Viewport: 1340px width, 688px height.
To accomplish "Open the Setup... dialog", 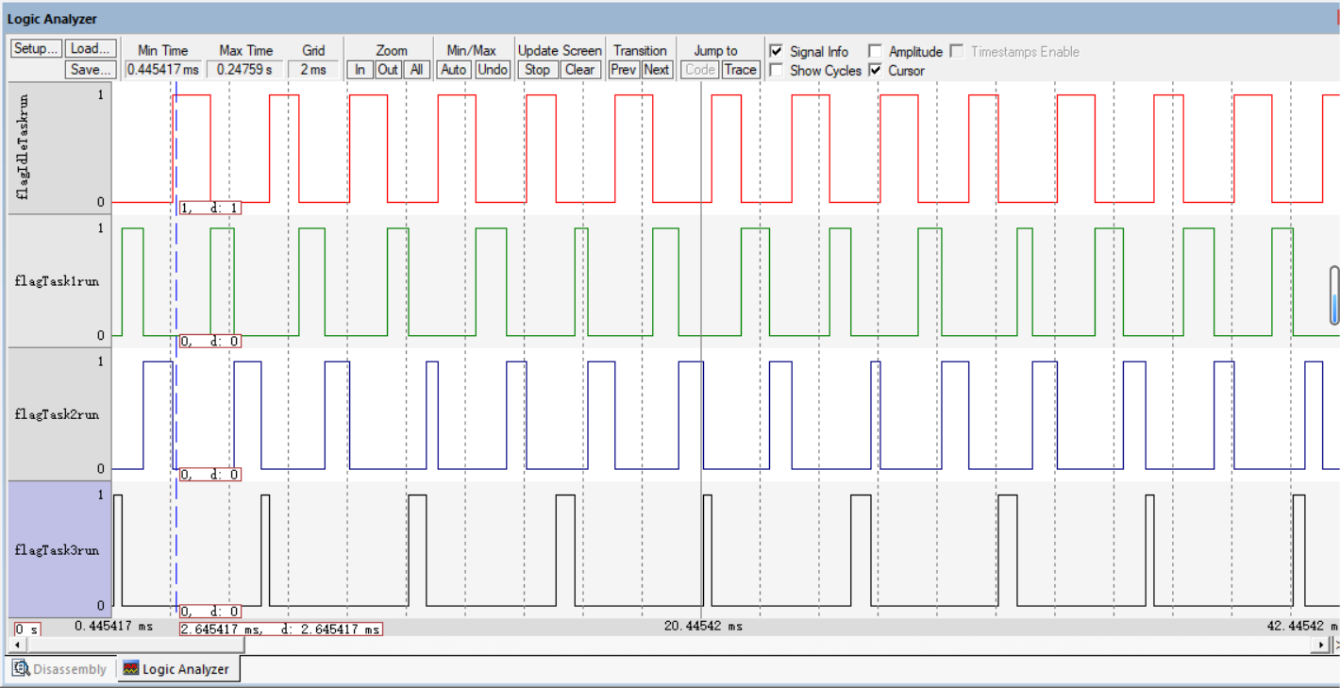I will point(36,49).
